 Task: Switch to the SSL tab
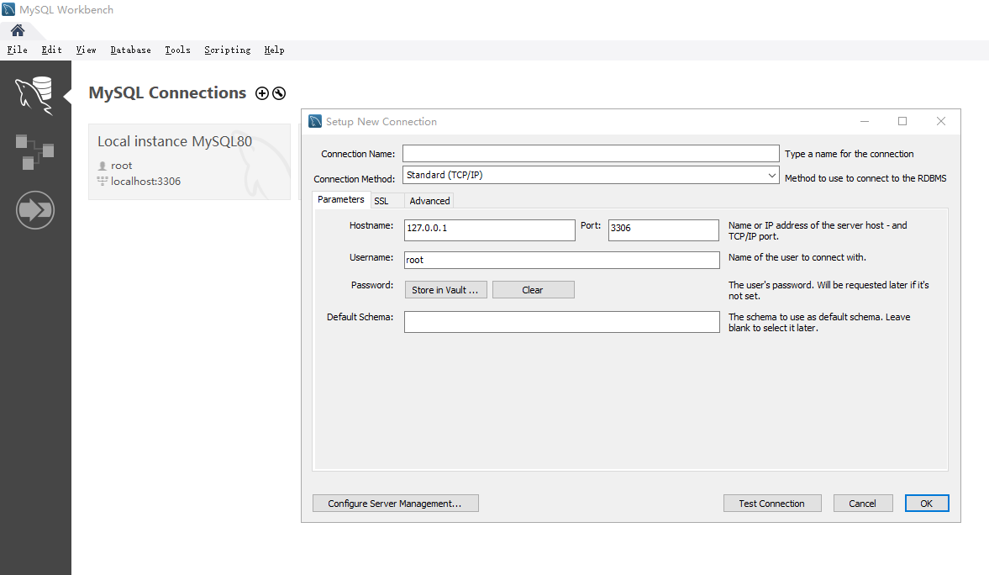coord(387,201)
